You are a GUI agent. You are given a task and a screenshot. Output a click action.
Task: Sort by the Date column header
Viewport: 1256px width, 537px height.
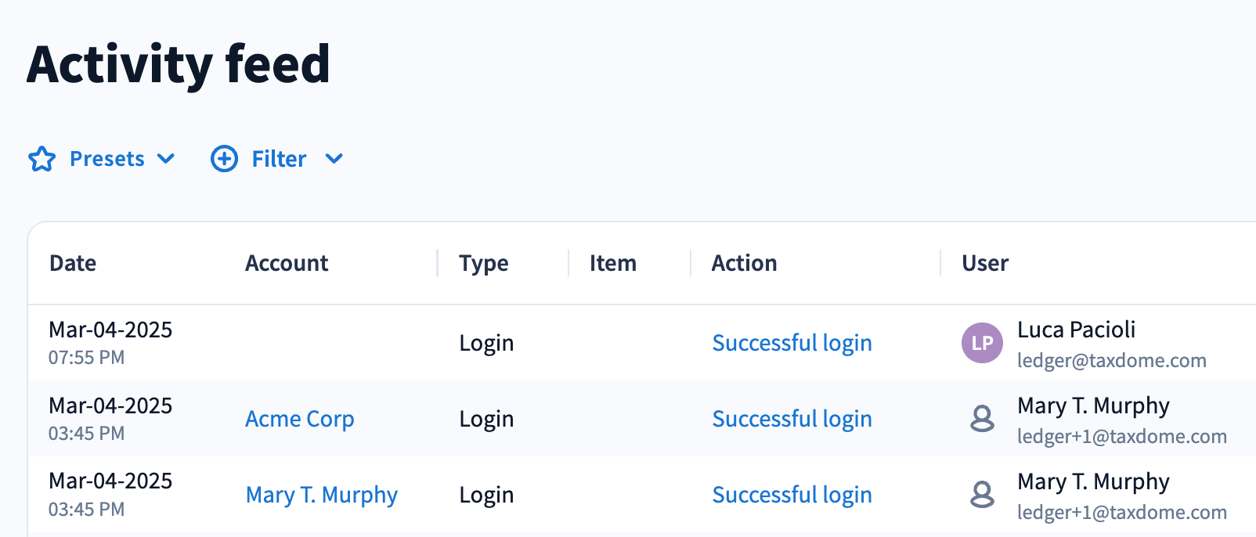click(x=73, y=263)
